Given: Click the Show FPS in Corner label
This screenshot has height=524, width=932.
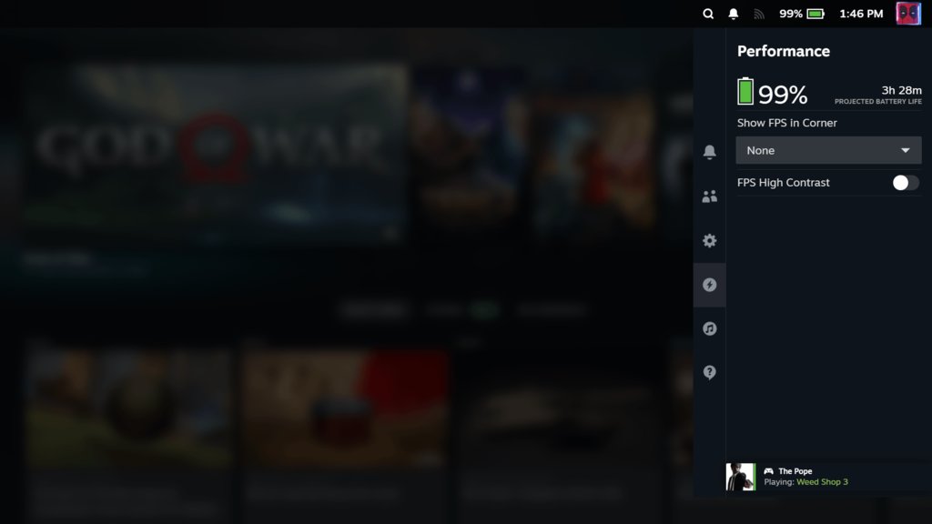Looking at the screenshot, I should [787, 123].
